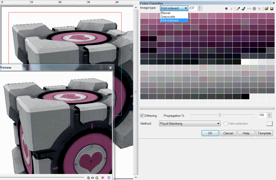Click the Template button
The image size is (276, 180).
tap(264, 133)
